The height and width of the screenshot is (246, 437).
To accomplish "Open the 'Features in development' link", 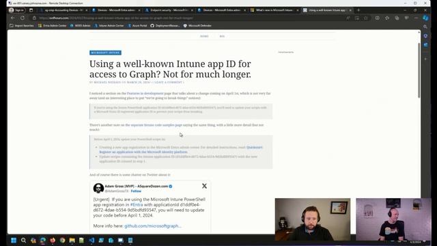I will [x=145, y=94].
